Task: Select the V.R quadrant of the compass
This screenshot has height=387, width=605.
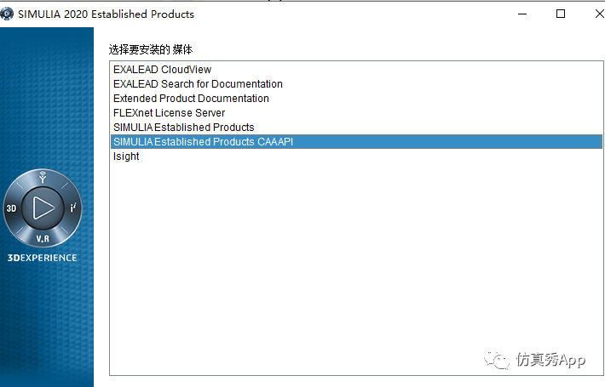Action: click(43, 239)
